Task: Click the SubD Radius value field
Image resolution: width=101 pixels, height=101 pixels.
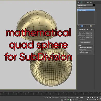Action: [88, 37]
